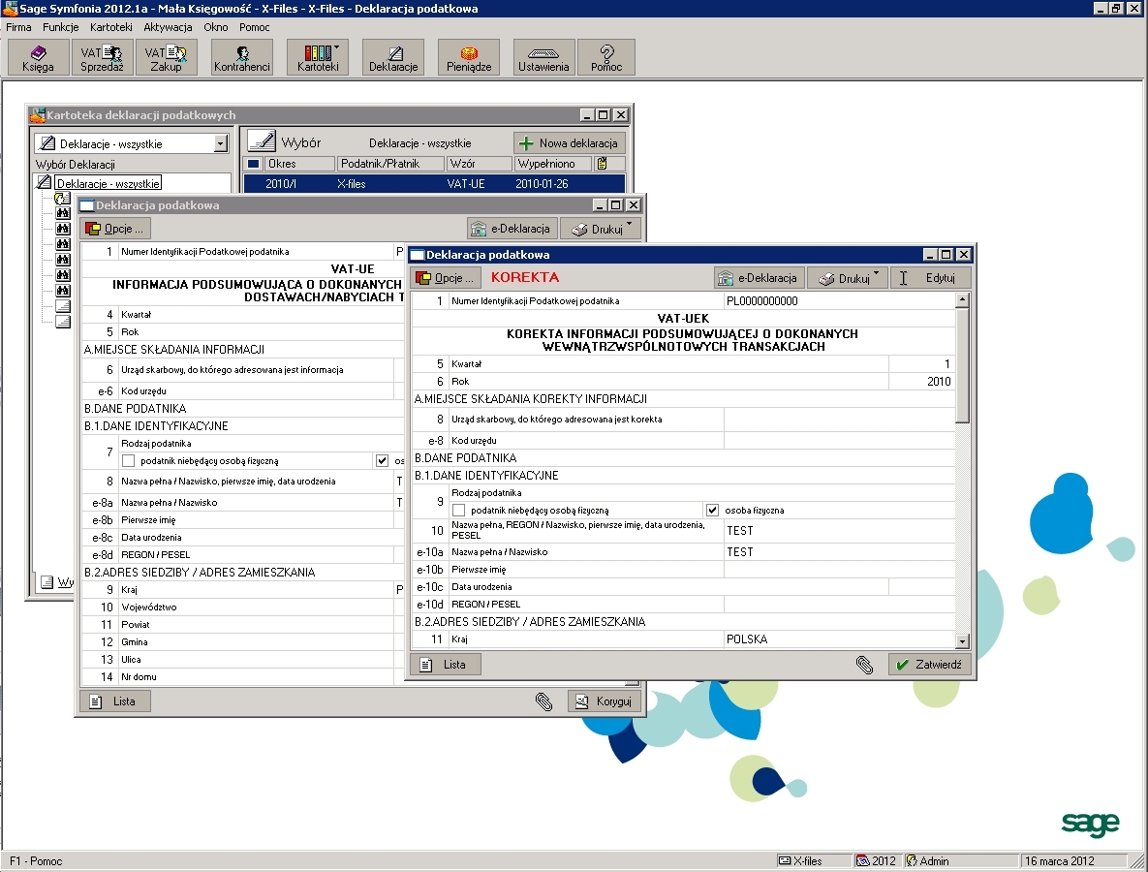The height and width of the screenshot is (872, 1148).
Task: Click the notes icon column header
Action: [603, 164]
